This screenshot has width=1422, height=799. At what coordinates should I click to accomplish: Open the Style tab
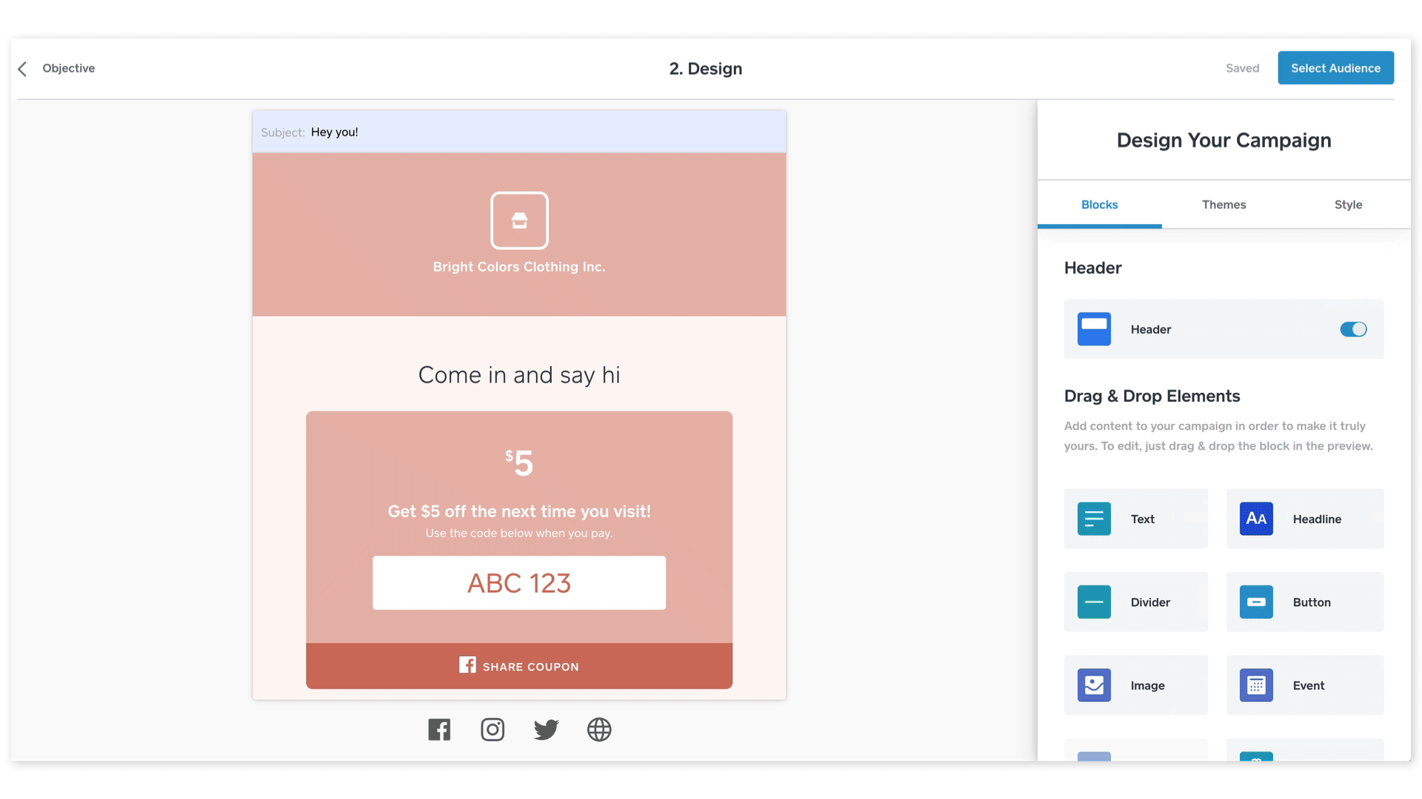tap(1348, 205)
